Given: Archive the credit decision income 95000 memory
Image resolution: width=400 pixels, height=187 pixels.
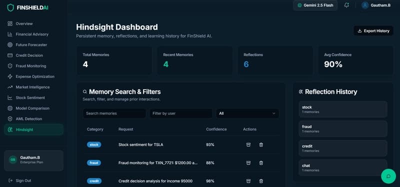Looking at the screenshot, I should pos(248,181).
